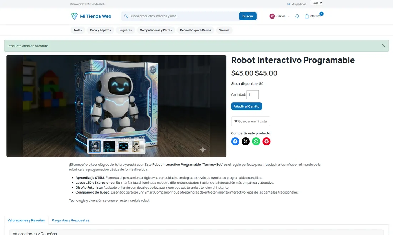
Task: Click the $43.00 price
Action: point(242,73)
